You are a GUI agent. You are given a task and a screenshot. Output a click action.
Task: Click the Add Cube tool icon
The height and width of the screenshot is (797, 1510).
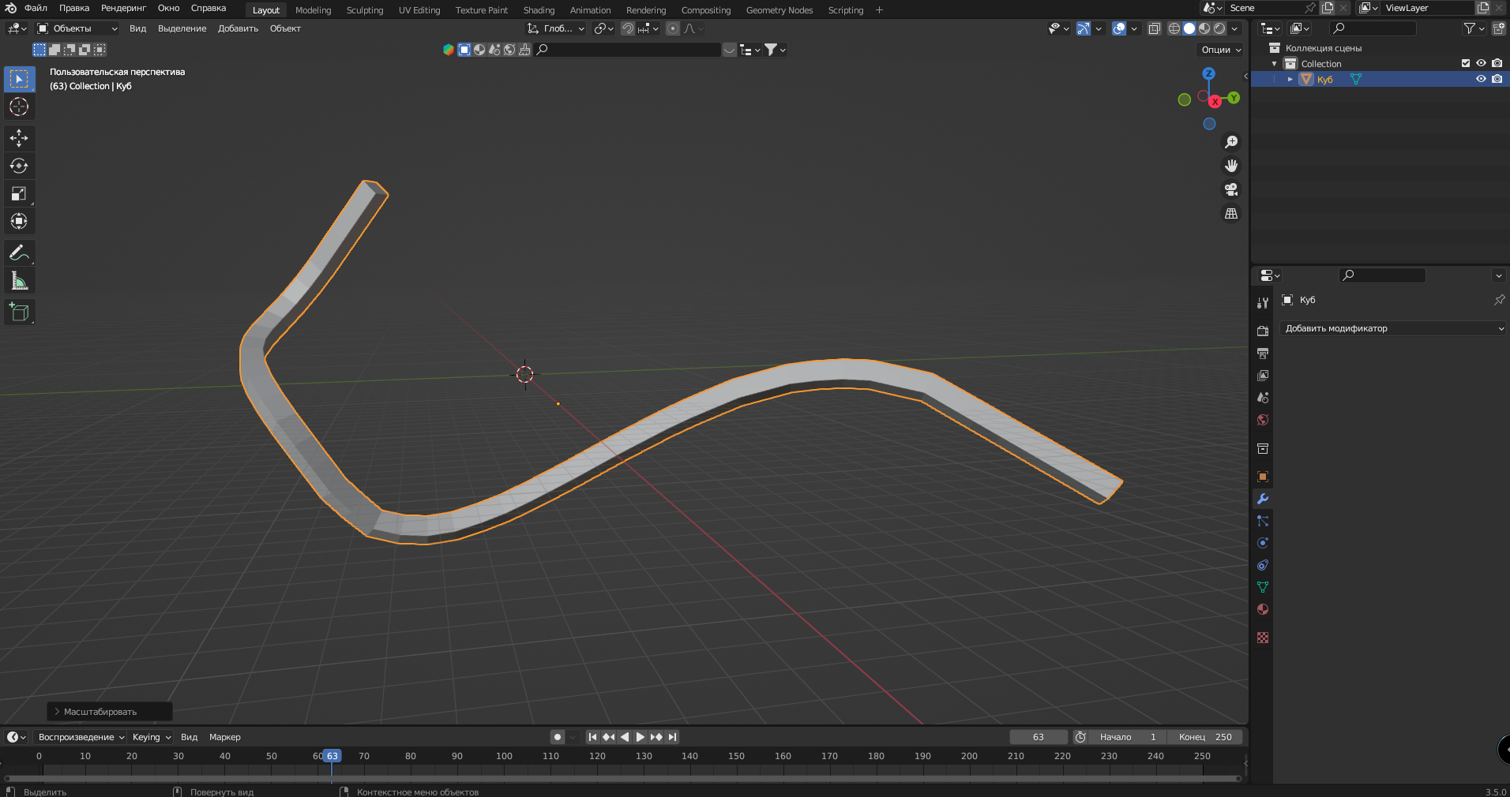pyautogui.click(x=19, y=312)
